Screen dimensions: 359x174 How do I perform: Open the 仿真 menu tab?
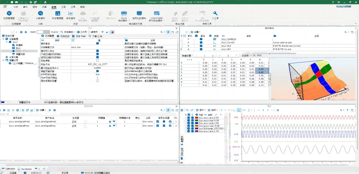(45, 7)
